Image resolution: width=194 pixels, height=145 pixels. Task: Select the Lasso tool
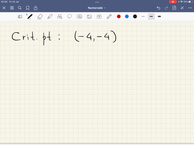pyautogui.click(x=70, y=17)
